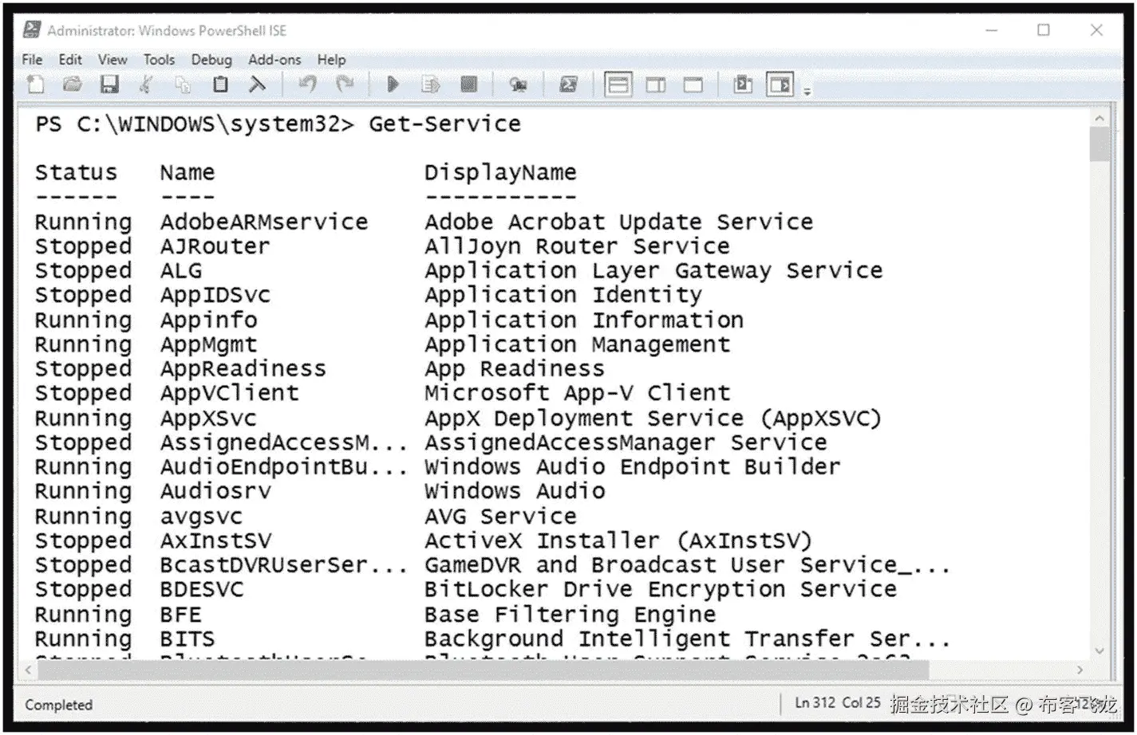Click the AdobeARMservice name entry
Screen dimensions: 1137x735
coord(264,222)
